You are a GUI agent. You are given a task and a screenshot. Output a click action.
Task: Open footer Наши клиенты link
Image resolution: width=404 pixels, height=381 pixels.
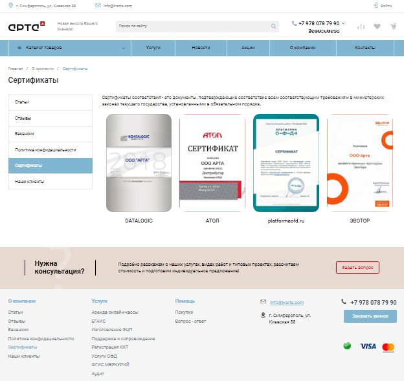24,356
